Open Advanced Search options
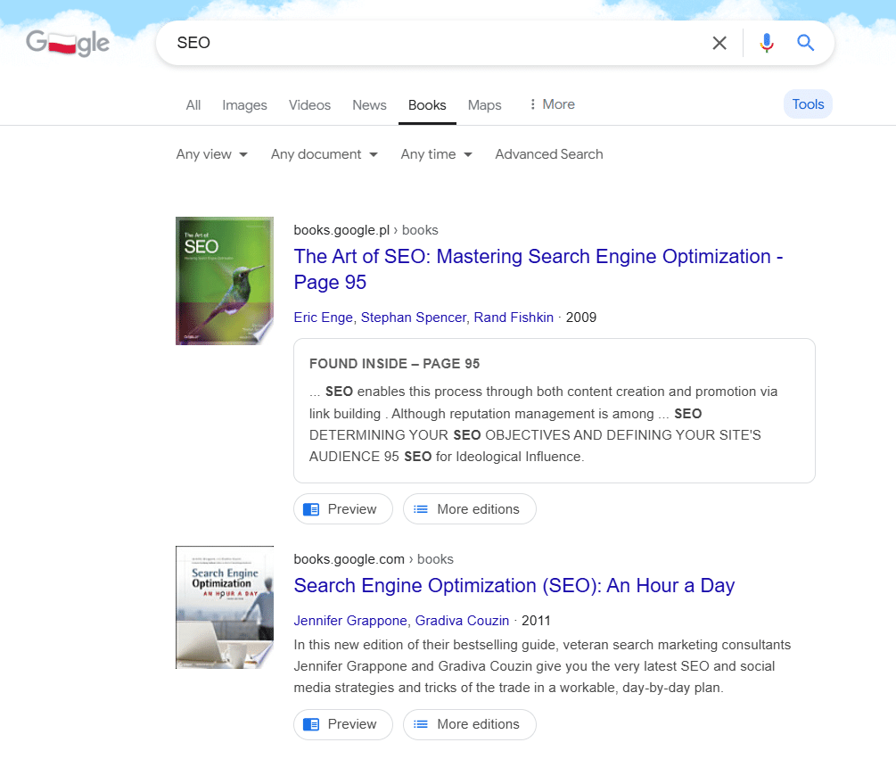Image resolution: width=896 pixels, height=759 pixels. click(x=548, y=154)
